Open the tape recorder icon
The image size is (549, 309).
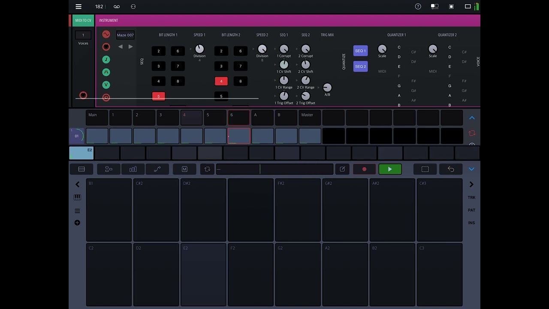coord(117,6)
